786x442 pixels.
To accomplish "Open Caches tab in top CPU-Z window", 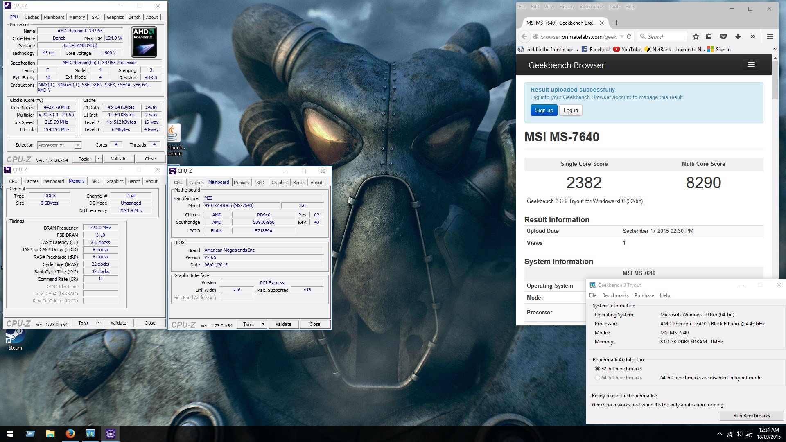I will click(x=32, y=17).
